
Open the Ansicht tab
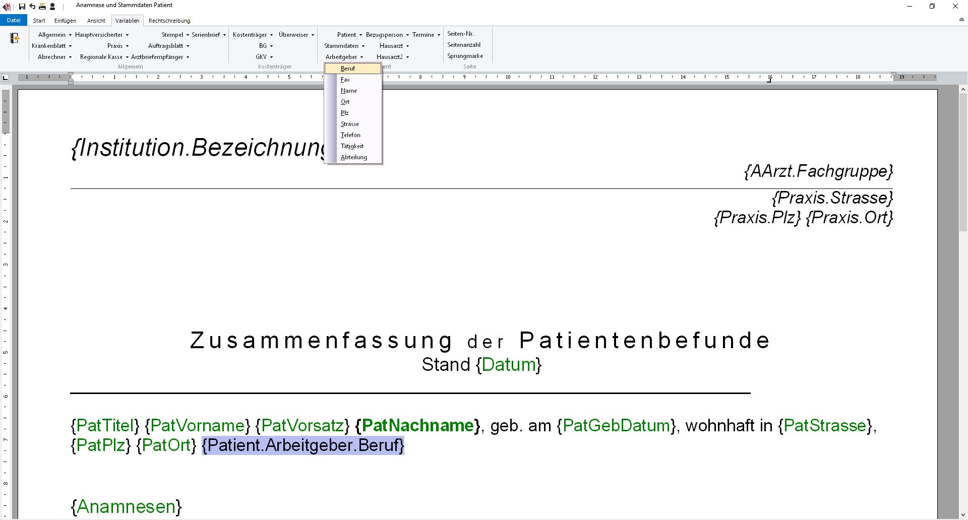tap(96, 21)
